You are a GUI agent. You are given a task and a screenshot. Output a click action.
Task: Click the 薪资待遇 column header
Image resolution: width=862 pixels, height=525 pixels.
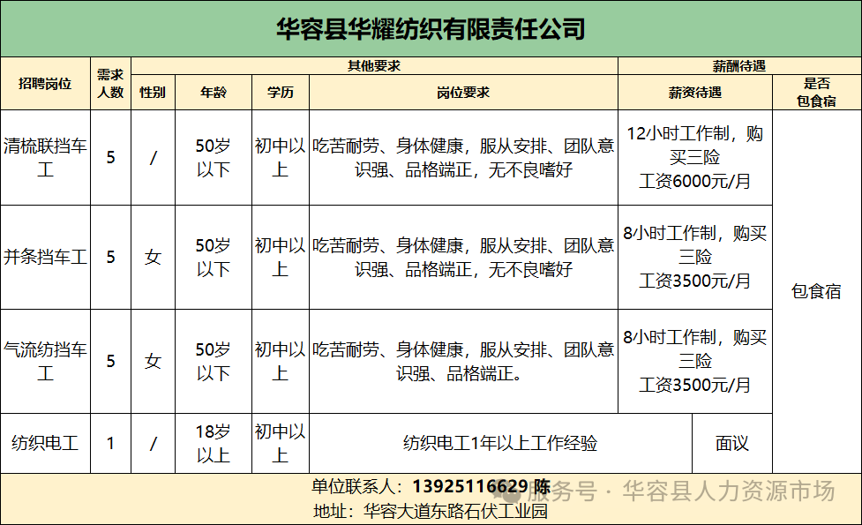[695, 93]
